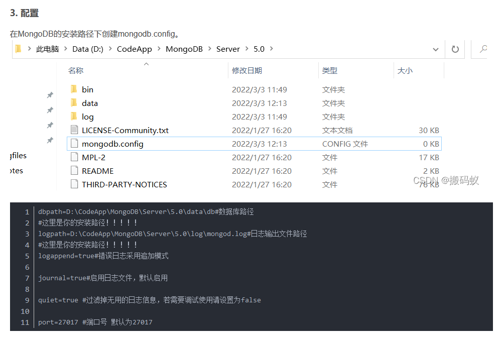This screenshot has height=339, width=504.
Task: Click the third pin icon in sidebar
Action: tap(50, 125)
